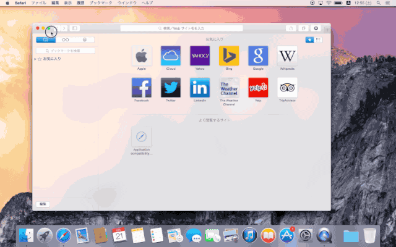Click the screen recording status icon
This screenshot has width=396, height=247.
(312, 3)
